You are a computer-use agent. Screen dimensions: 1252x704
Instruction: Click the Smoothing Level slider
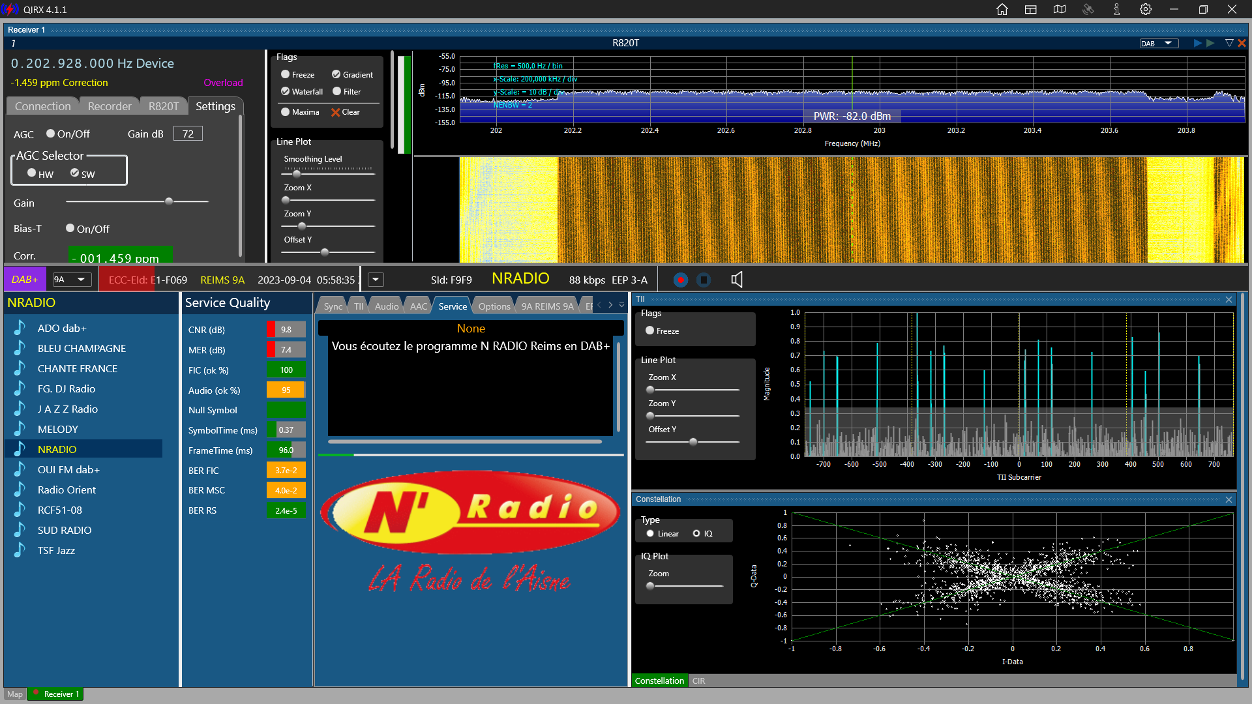(329, 174)
